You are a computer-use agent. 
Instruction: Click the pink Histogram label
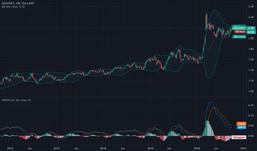point(239,137)
